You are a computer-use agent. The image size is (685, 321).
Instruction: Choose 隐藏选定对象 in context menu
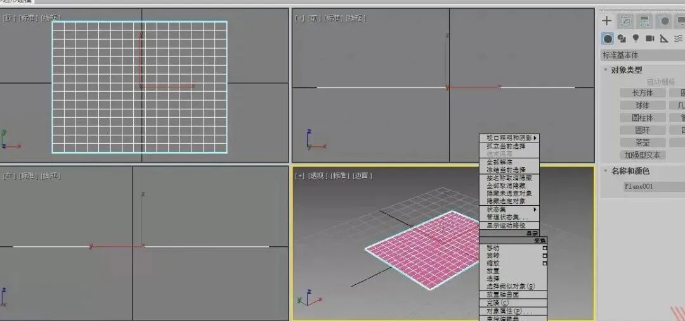click(509, 201)
